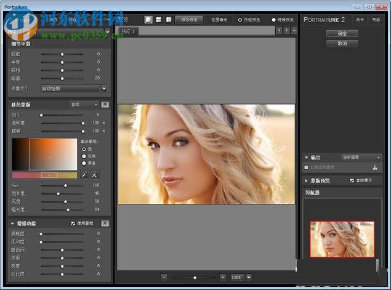Select horizontal split preview layout icon
The width and height of the screenshot is (391, 290).
coord(159,20)
